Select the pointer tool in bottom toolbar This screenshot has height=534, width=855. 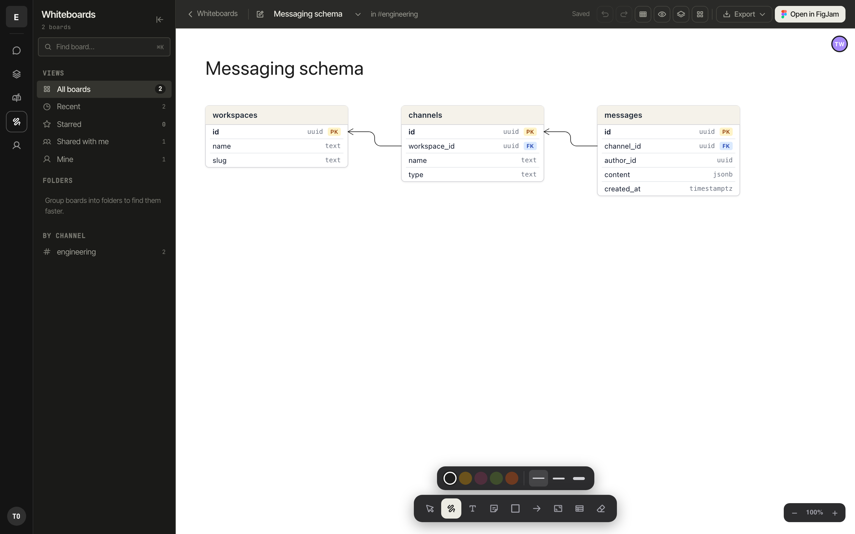430,508
